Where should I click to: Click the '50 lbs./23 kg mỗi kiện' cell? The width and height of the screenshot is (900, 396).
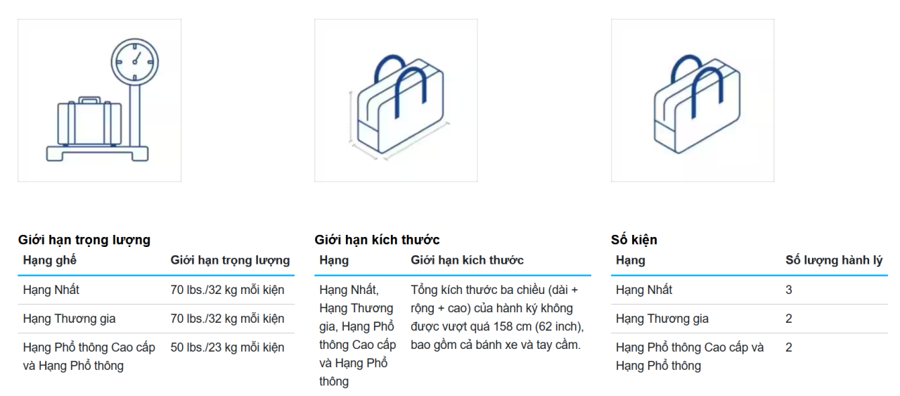(227, 347)
